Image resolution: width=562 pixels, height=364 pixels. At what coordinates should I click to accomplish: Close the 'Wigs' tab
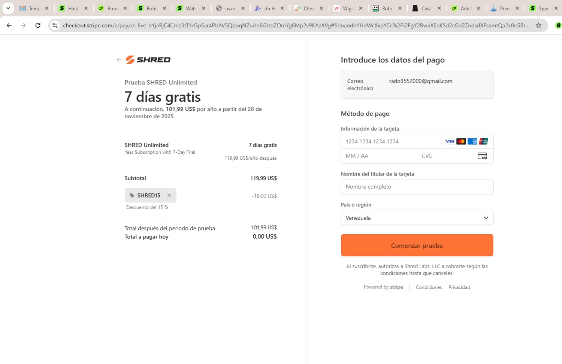tap(360, 8)
